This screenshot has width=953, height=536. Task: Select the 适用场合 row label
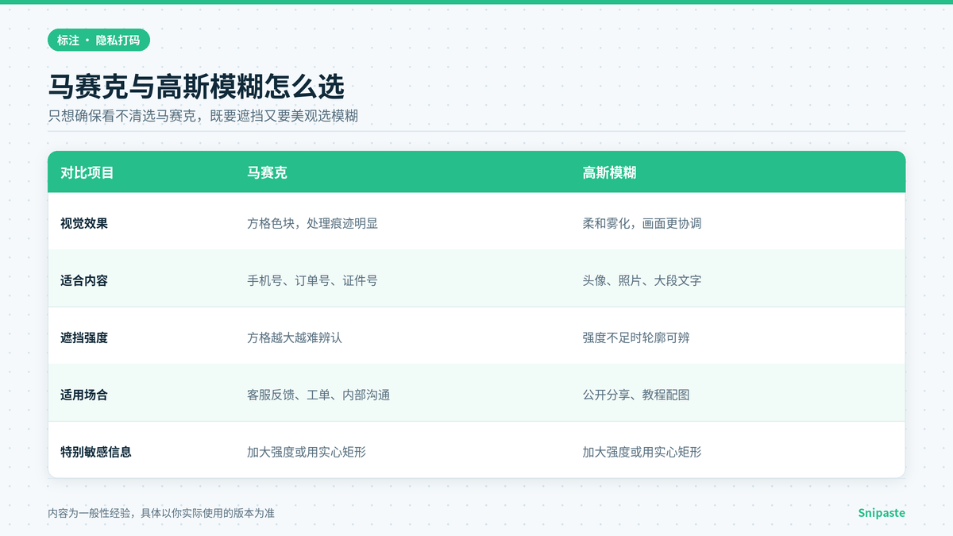coord(84,395)
